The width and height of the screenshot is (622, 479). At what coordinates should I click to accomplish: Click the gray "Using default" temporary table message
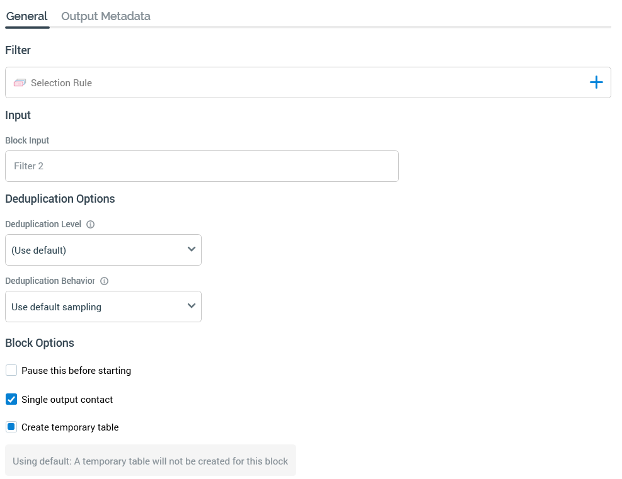tap(150, 461)
